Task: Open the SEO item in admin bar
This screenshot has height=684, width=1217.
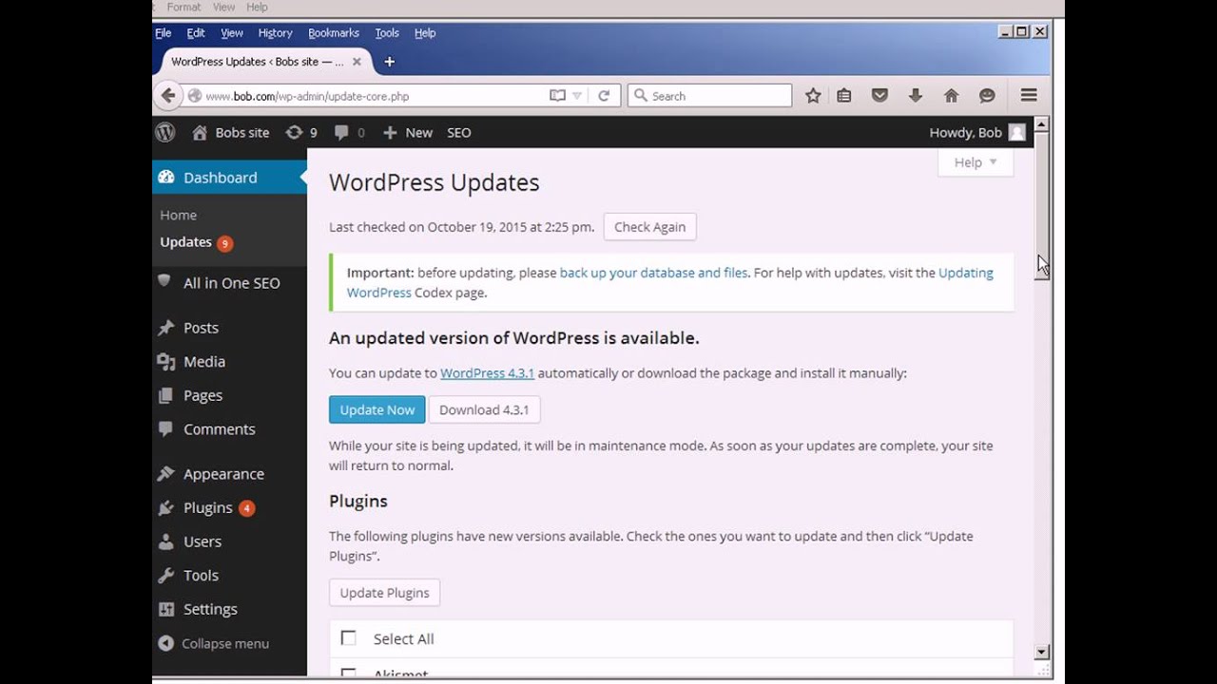Action: pos(459,133)
